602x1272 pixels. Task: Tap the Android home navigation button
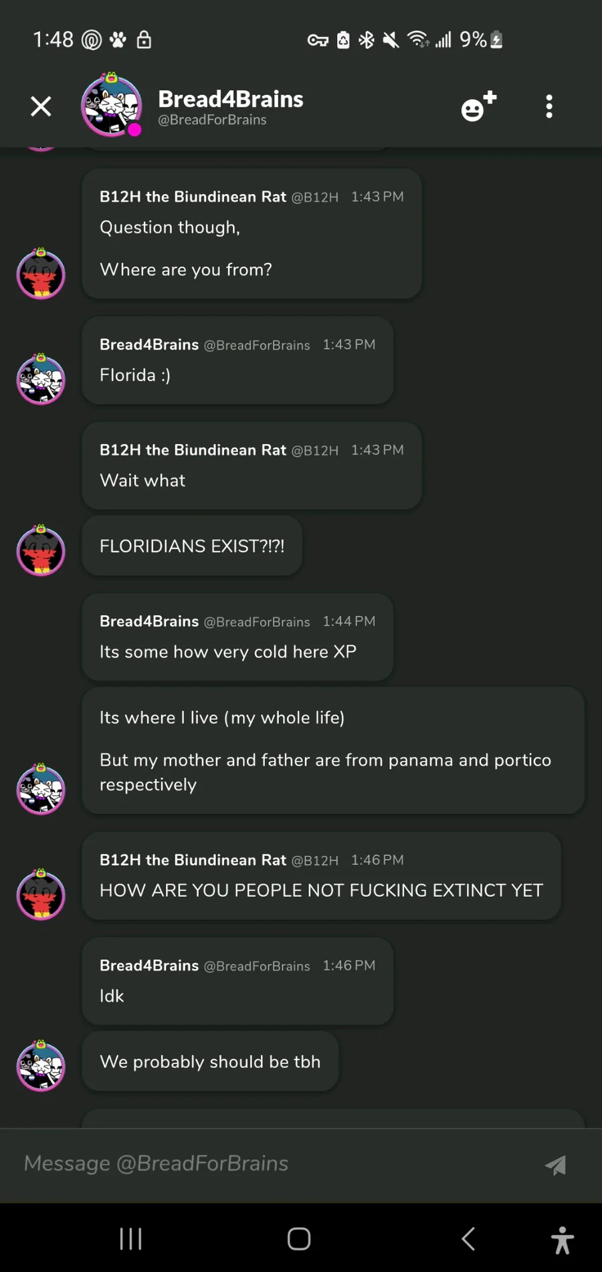coord(299,1239)
